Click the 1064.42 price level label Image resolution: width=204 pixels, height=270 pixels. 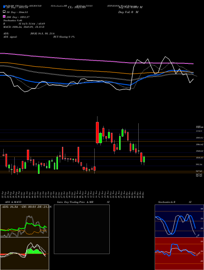[x=200, y=144]
